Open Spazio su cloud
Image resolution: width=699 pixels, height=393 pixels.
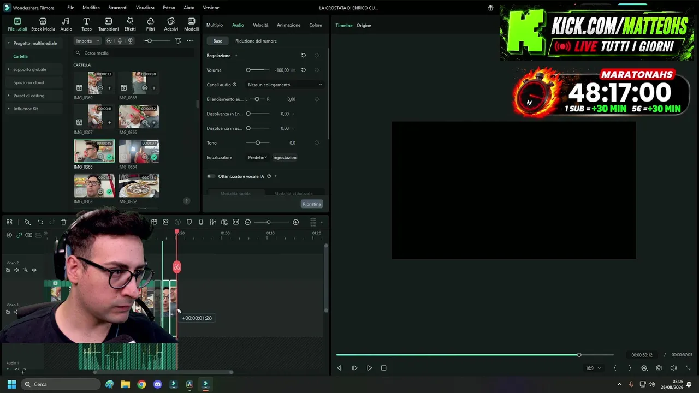click(x=29, y=82)
